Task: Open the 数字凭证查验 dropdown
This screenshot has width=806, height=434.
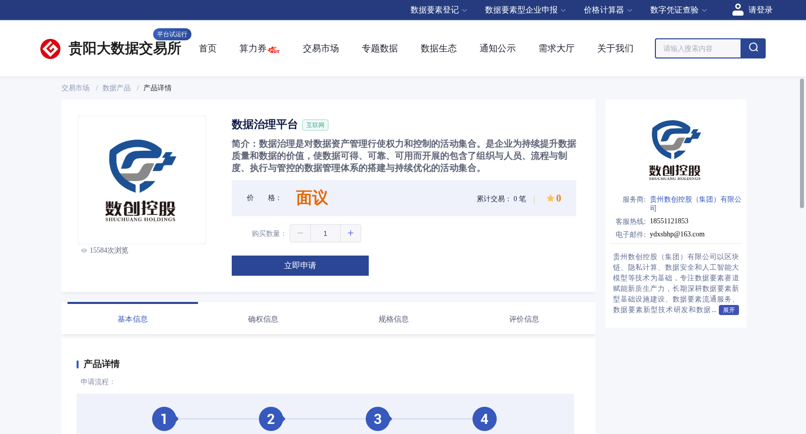Action: (x=679, y=10)
